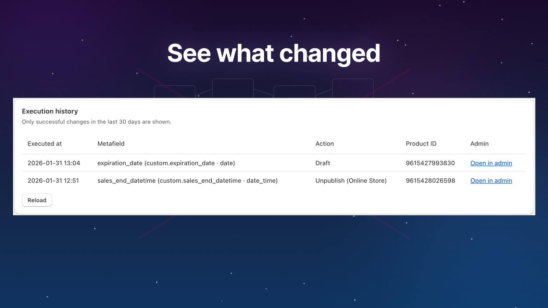The width and height of the screenshot is (548, 308).
Task: Select the Admin column header
Action: (x=479, y=144)
